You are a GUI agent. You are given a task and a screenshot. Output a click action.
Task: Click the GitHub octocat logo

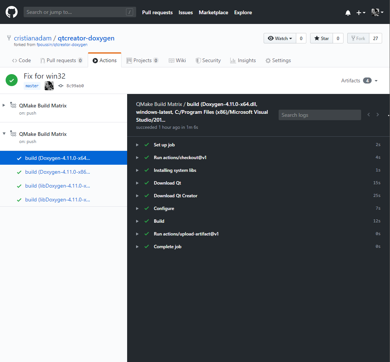[x=11, y=12]
